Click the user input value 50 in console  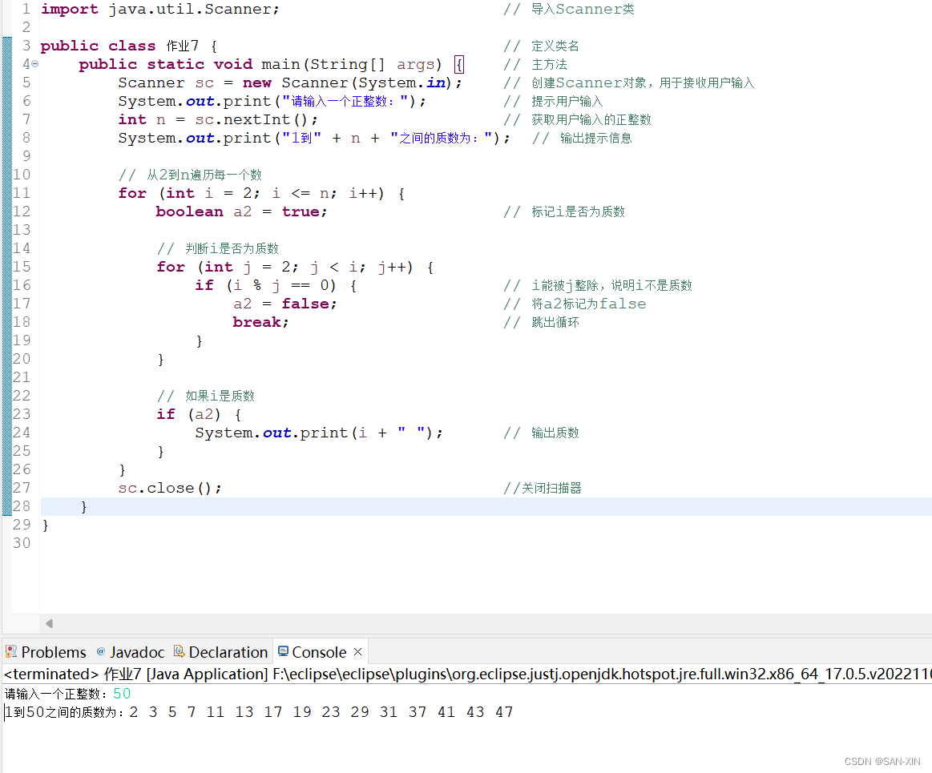click(121, 692)
